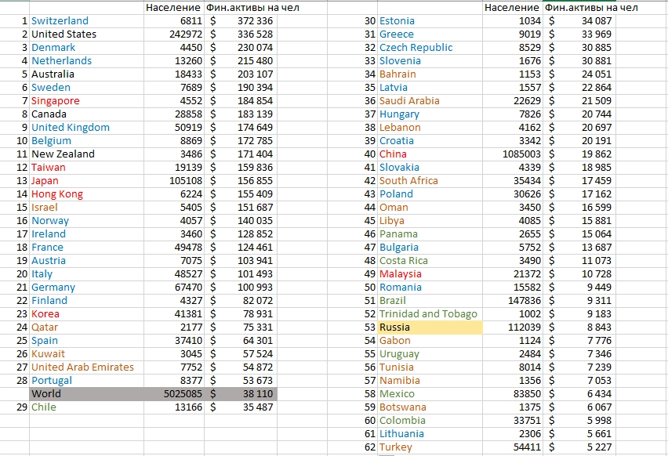
Task: Select Switzerland's financial assets value 372 336
Action: pos(251,20)
